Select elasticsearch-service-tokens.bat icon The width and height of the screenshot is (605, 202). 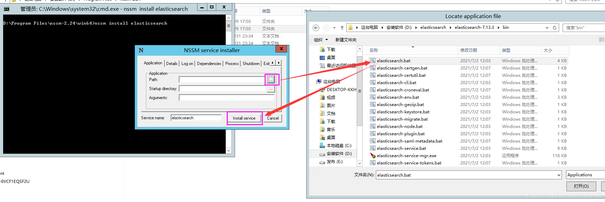tap(372, 163)
